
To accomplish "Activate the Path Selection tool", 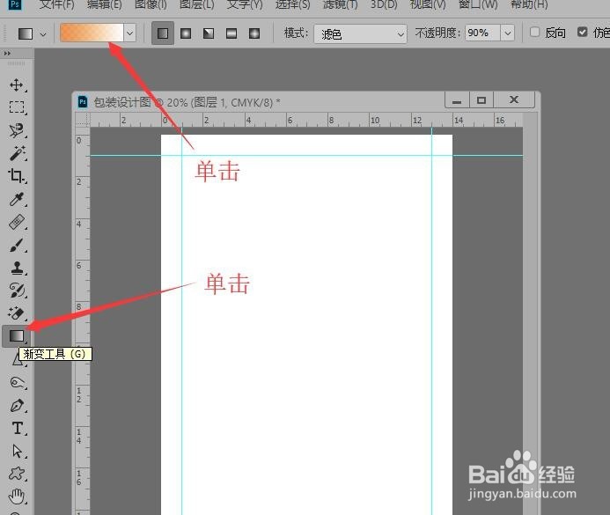I will pos(17,451).
